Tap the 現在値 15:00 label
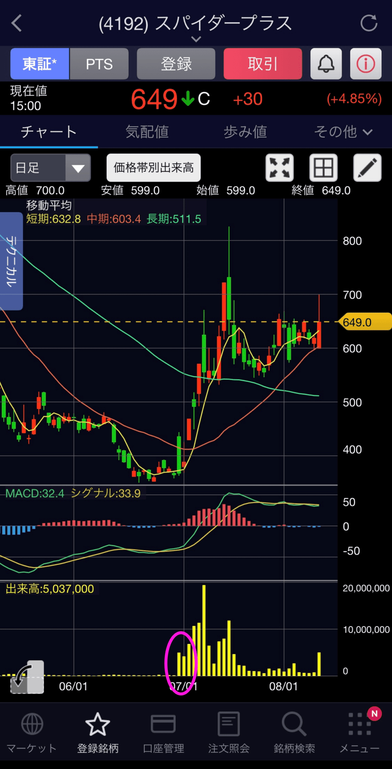This screenshot has width=392, height=769. tap(28, 98)
